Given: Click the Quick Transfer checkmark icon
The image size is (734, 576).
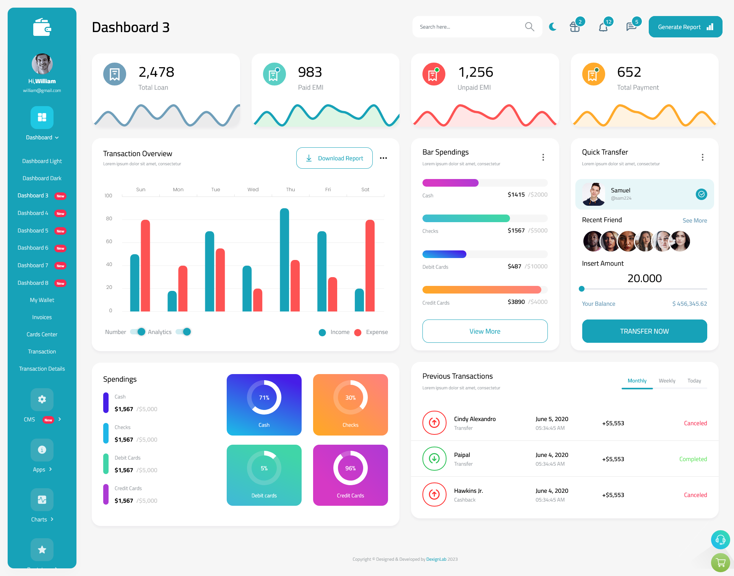Looking at the screenshot, I should point(701,194).
